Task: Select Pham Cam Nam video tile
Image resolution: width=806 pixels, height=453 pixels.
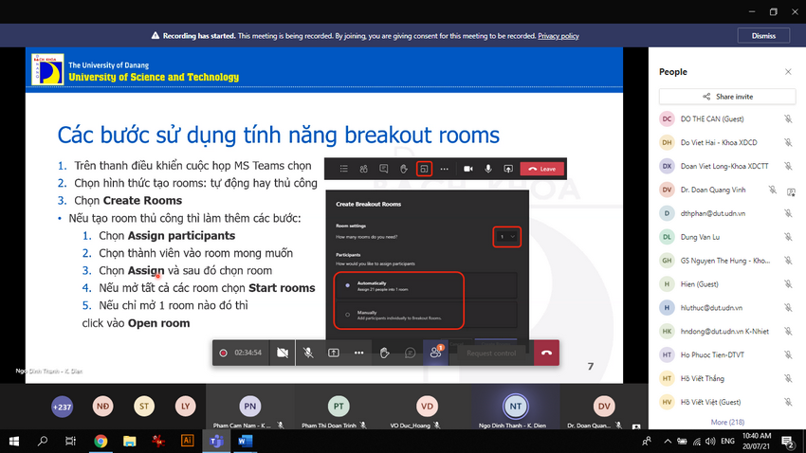Action: click(x=249, y=407)
